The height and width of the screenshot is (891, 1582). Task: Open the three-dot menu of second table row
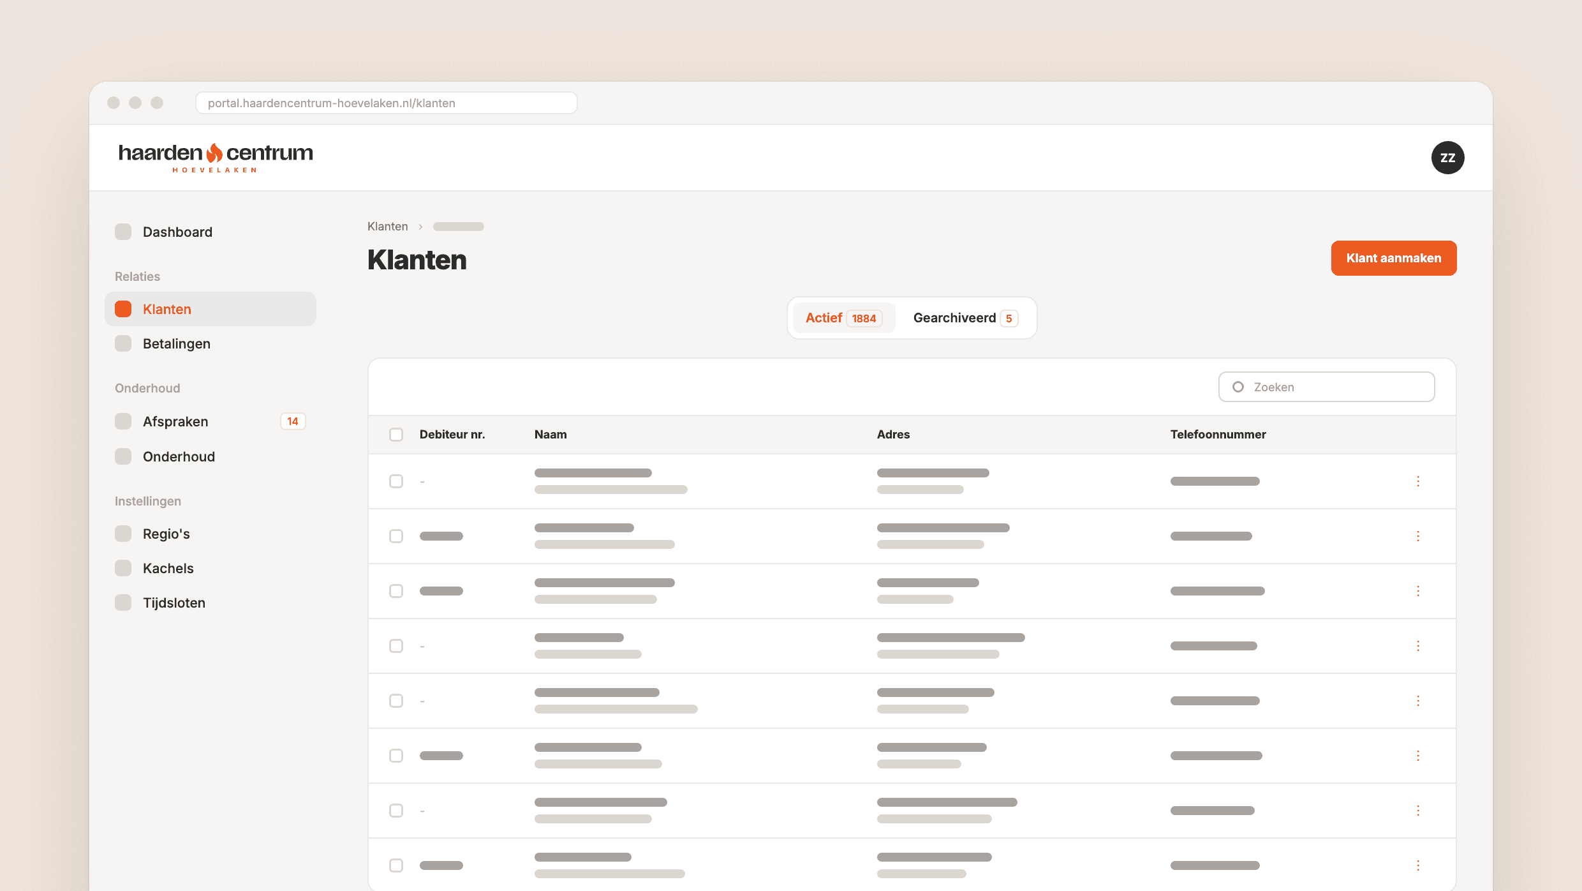[x=1418, y=536]
